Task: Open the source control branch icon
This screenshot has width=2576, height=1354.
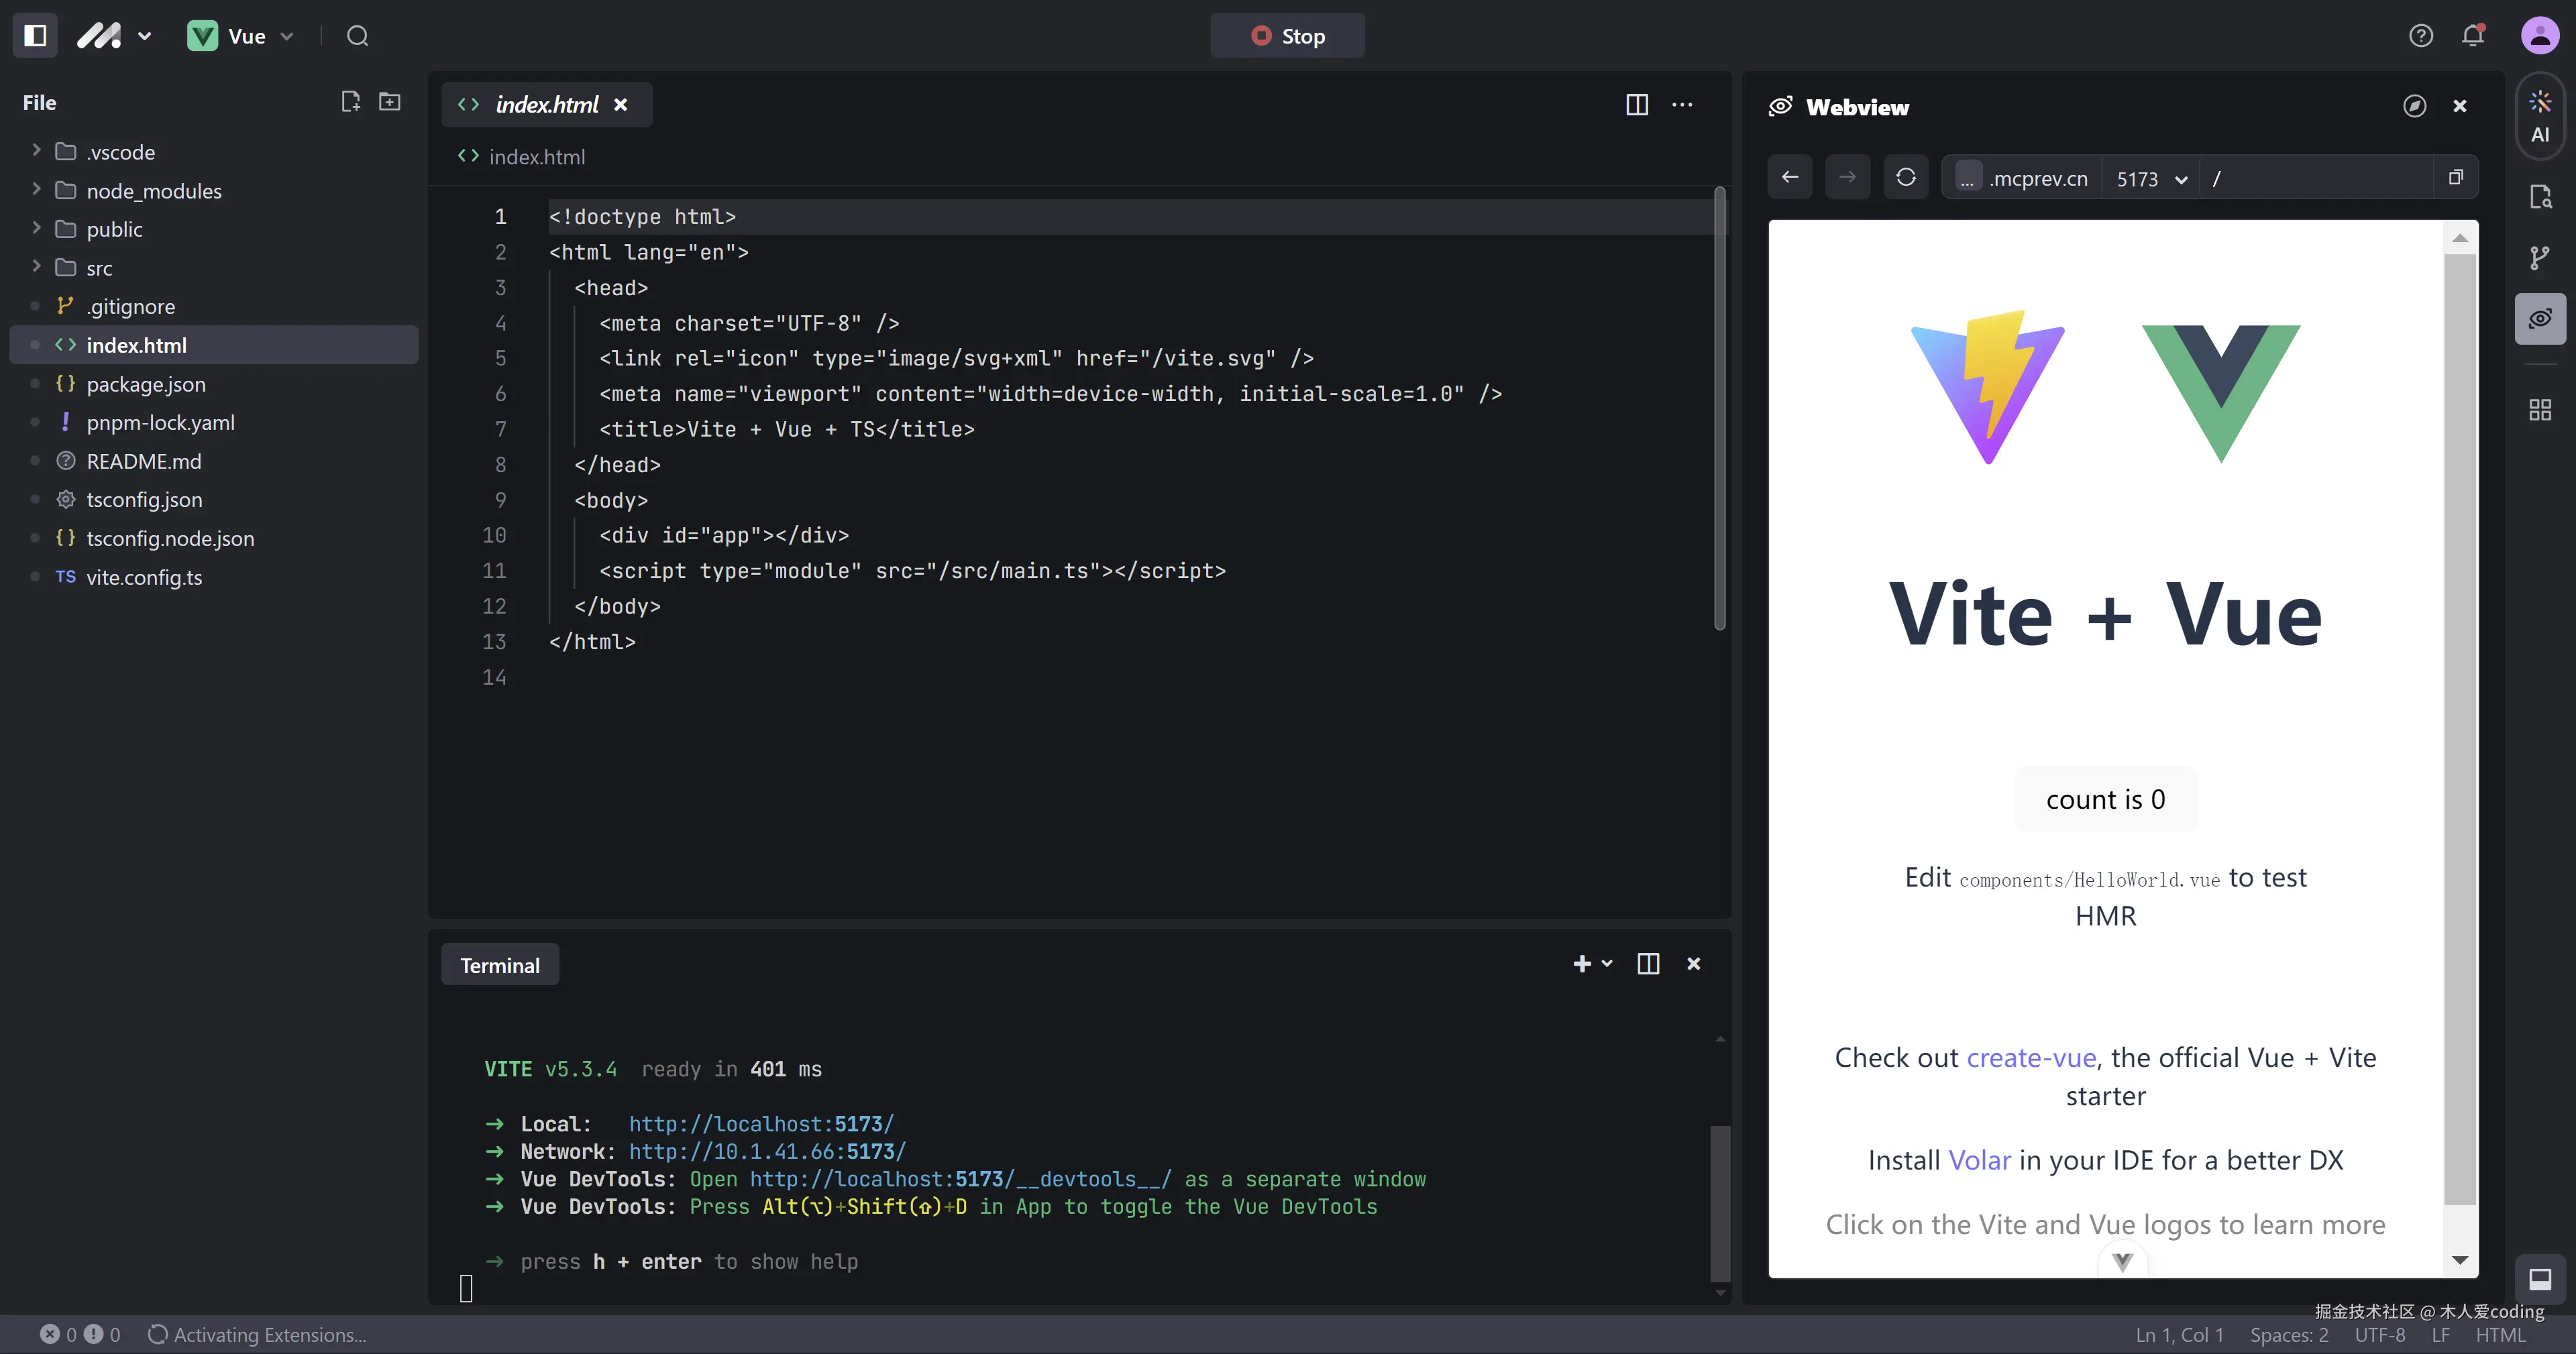Action: coord(2540,258)
